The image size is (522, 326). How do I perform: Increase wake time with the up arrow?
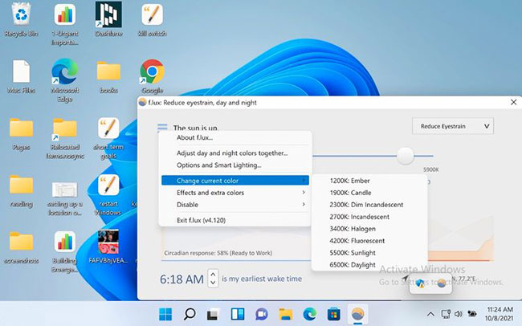pyautogui.click(x=213, y=274)
